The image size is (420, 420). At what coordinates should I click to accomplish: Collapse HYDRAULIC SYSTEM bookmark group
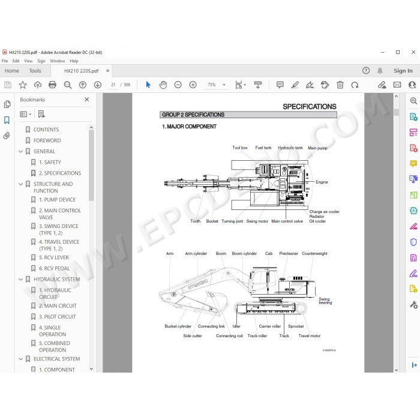tap(20, 280)
